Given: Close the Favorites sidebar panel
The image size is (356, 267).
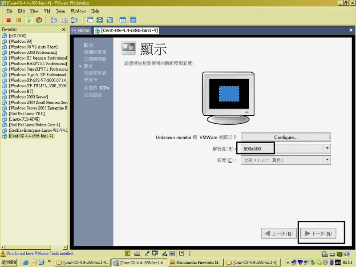Looking at the screenshot, I should coord(63,29).
